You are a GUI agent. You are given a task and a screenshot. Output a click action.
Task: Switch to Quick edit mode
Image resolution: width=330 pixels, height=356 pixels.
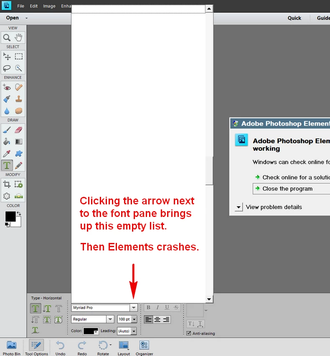click(x=294, y=18)
